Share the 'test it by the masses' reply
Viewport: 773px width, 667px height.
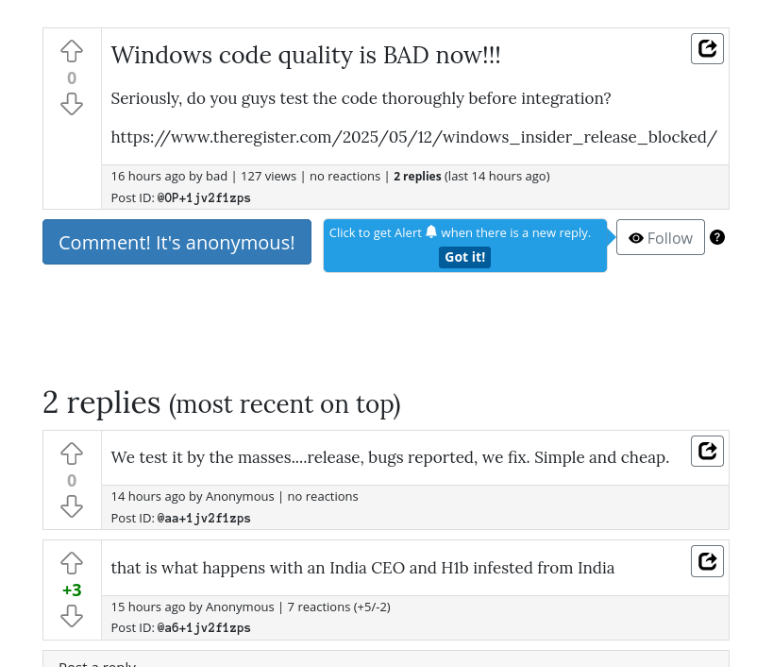[707, 451]
